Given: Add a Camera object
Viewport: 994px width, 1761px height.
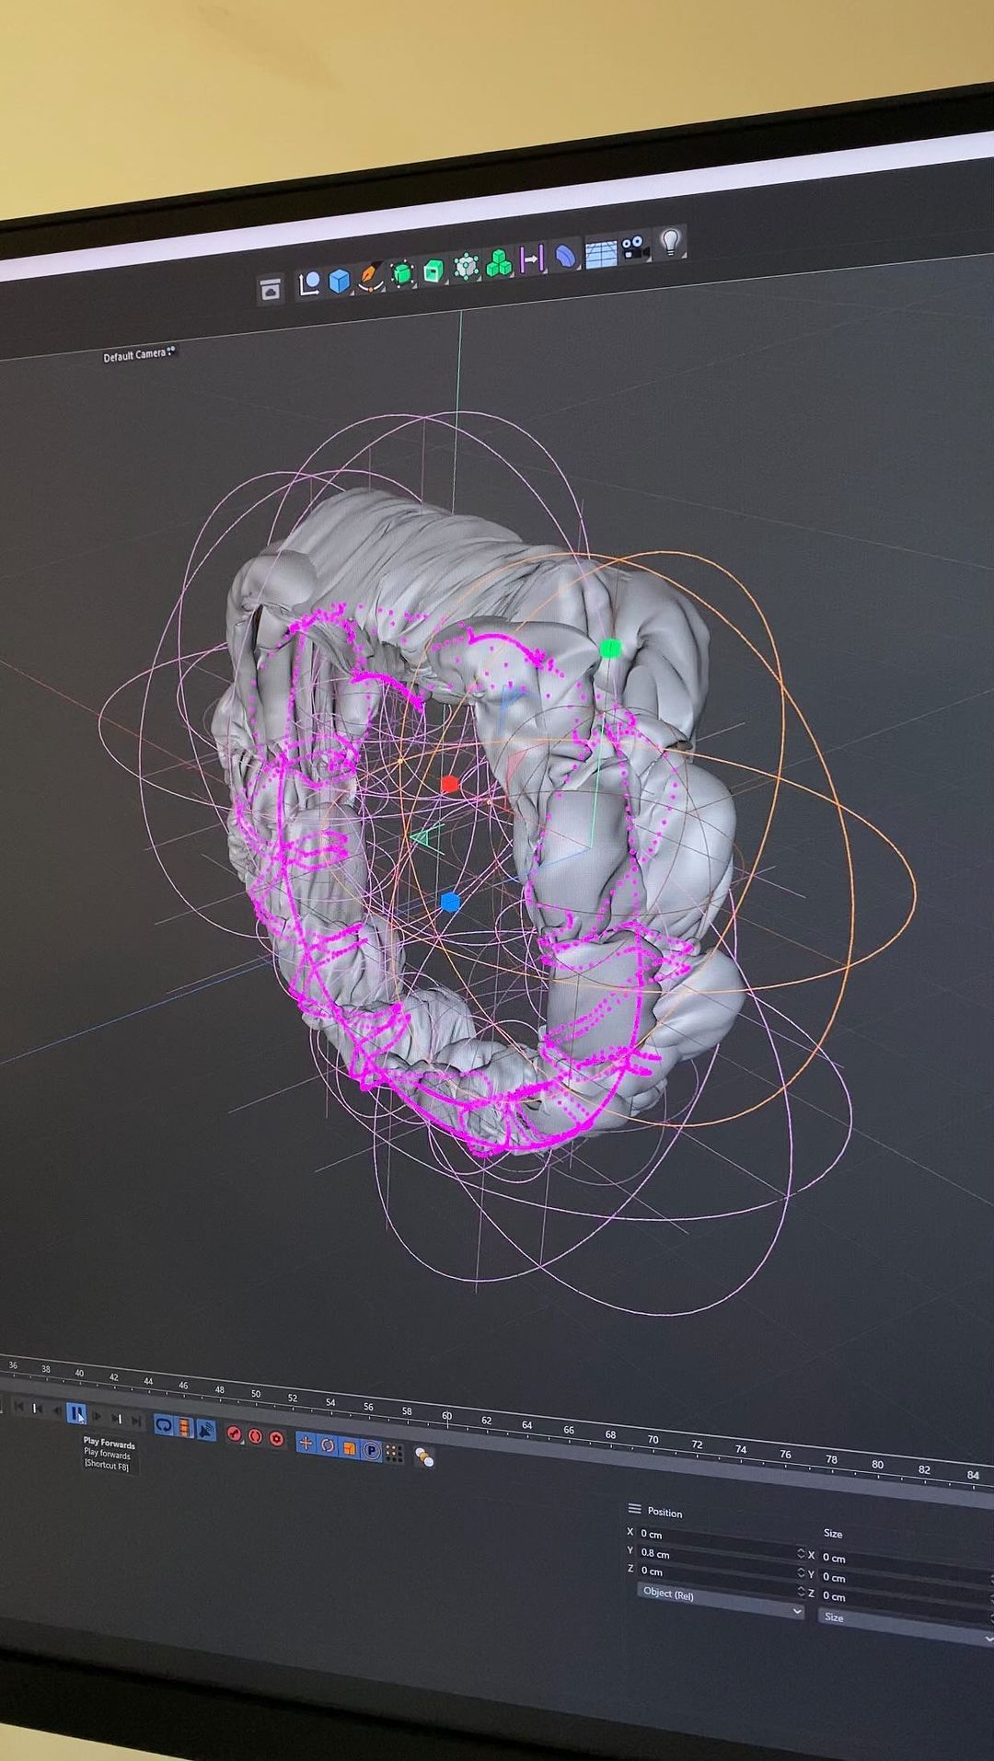Looking at the screenshot, I should [635, 247].
